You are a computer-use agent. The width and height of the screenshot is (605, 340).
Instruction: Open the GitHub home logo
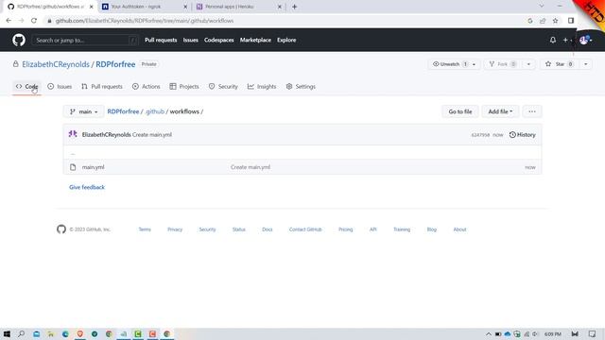click(x=19, y=40)
